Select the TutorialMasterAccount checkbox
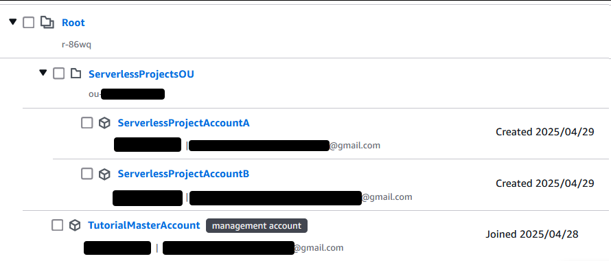The height and width of the screenshot is (261, 611). 57,225
